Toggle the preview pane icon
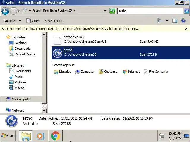Image resolution: width=190 pixels, height=142 pixels. [x=175, y=21]
